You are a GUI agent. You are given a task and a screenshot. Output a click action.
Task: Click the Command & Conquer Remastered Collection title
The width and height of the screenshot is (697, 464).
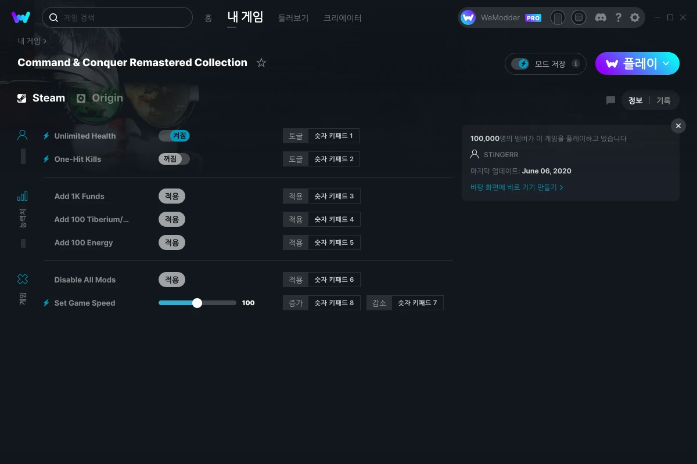coord(132,63)
